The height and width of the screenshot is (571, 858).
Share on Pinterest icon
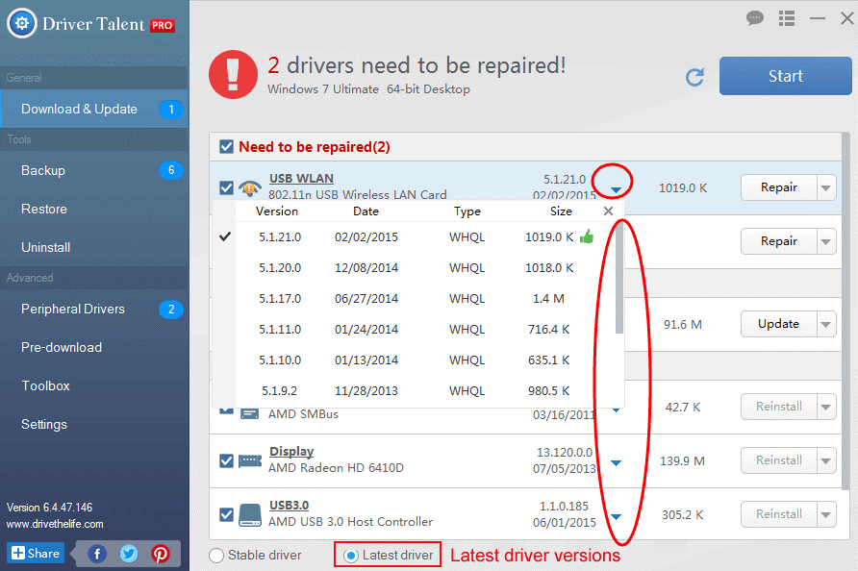160,554
